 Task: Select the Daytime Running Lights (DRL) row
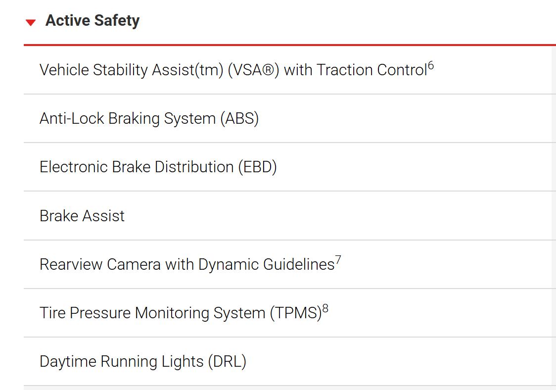click(290, 361)
